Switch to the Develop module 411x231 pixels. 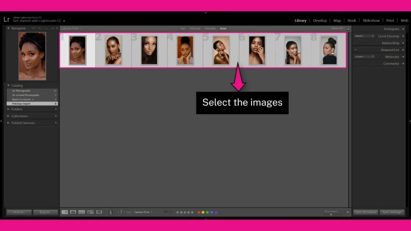[x=320, y=20]
